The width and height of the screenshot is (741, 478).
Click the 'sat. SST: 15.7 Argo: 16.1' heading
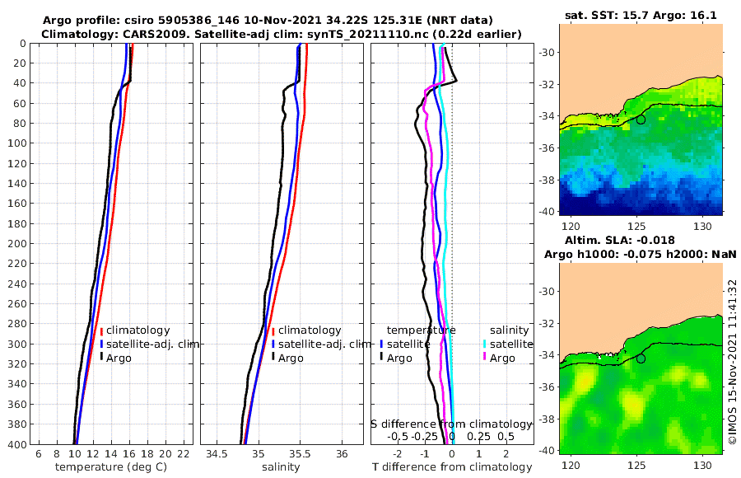(641, 15)
